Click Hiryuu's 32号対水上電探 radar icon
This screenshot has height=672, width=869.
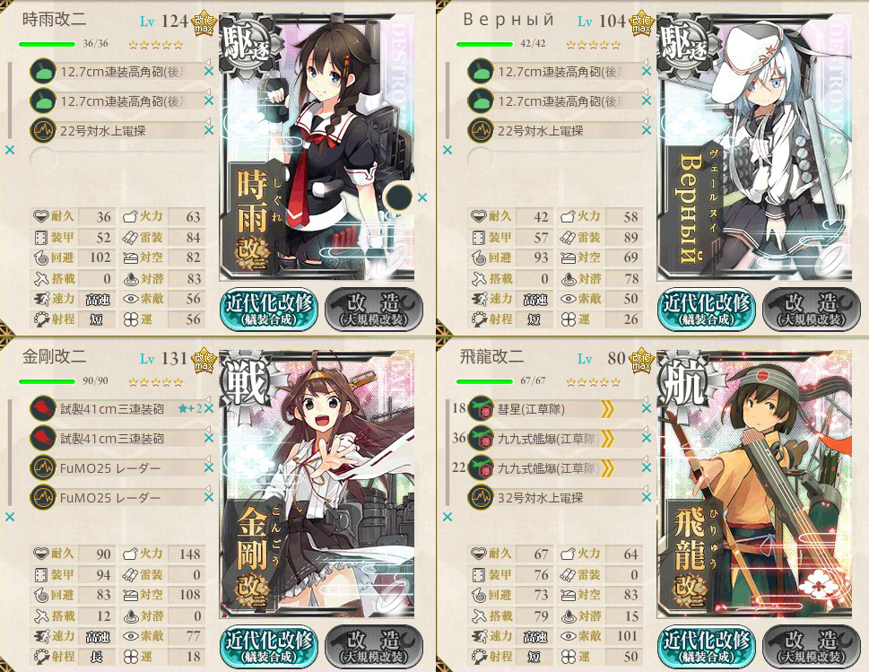coord(481,498)
